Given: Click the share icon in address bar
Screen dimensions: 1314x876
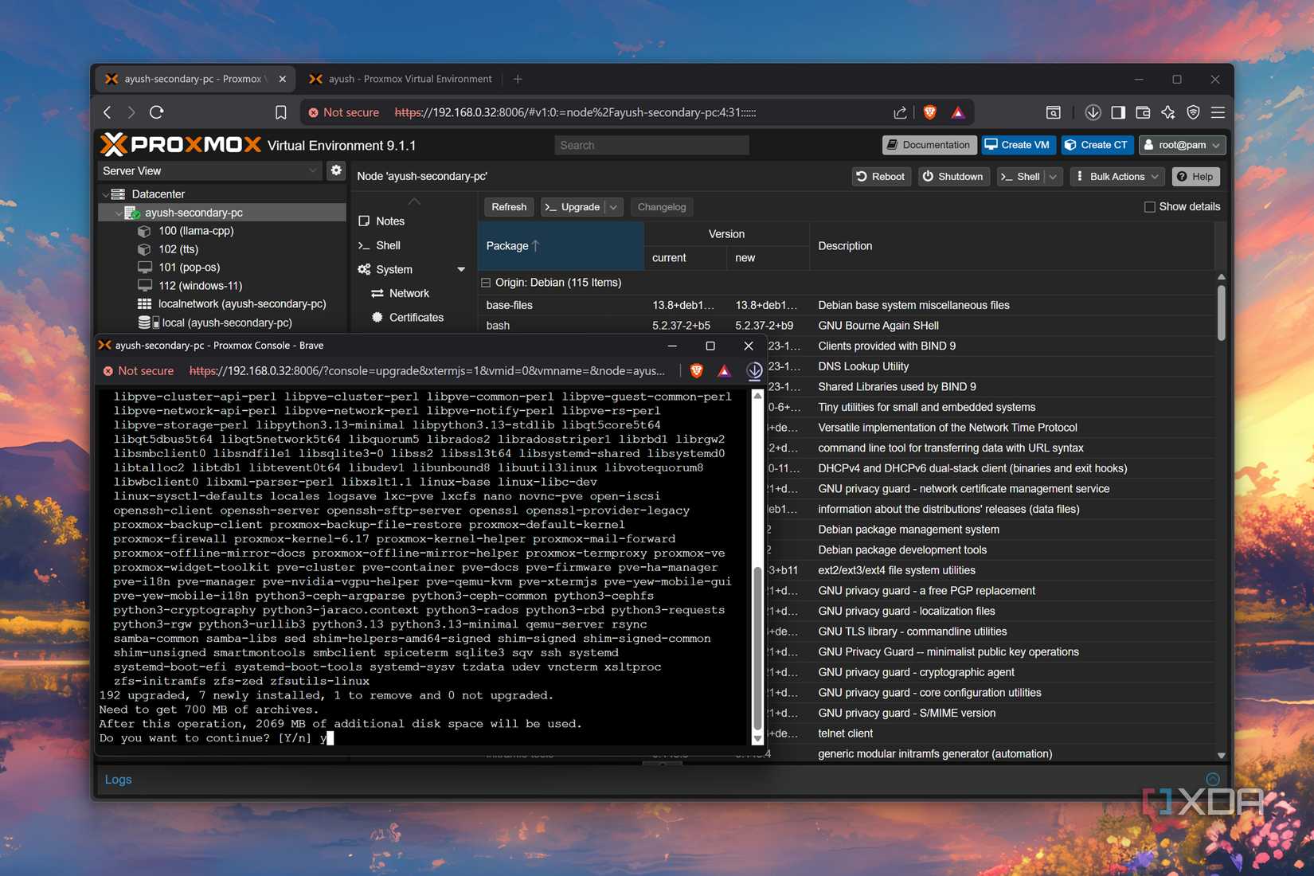Looking at the screenshot, I should click(900, 112).
